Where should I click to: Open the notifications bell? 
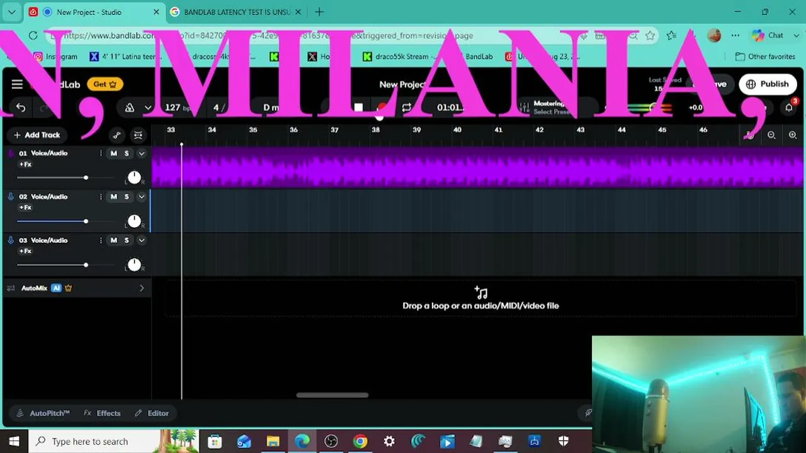pyautogui.click(x=789, y=108)
